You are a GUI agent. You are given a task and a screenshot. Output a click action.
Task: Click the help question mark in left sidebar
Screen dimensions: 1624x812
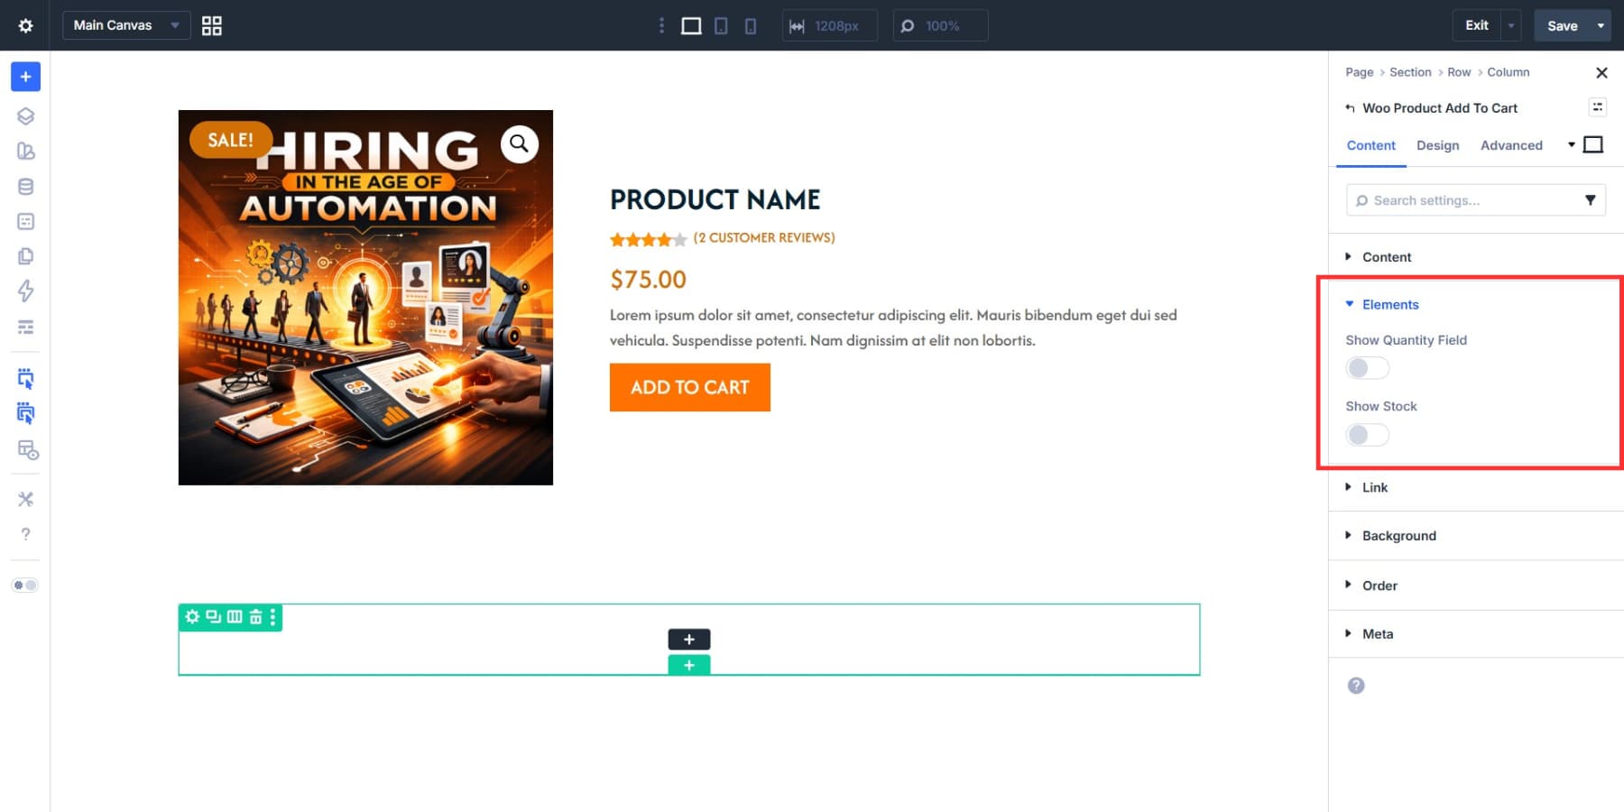25,533
